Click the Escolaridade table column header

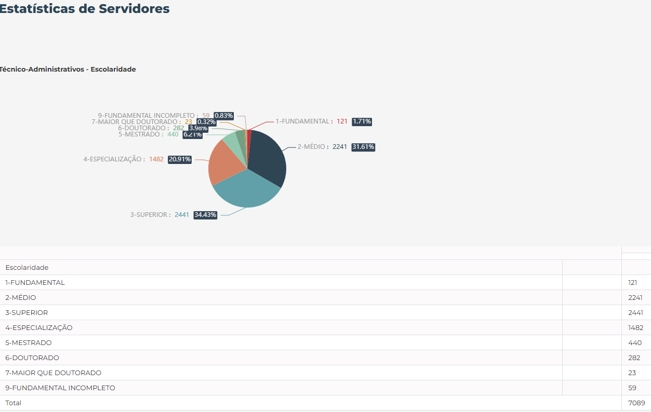coord(27,268)
